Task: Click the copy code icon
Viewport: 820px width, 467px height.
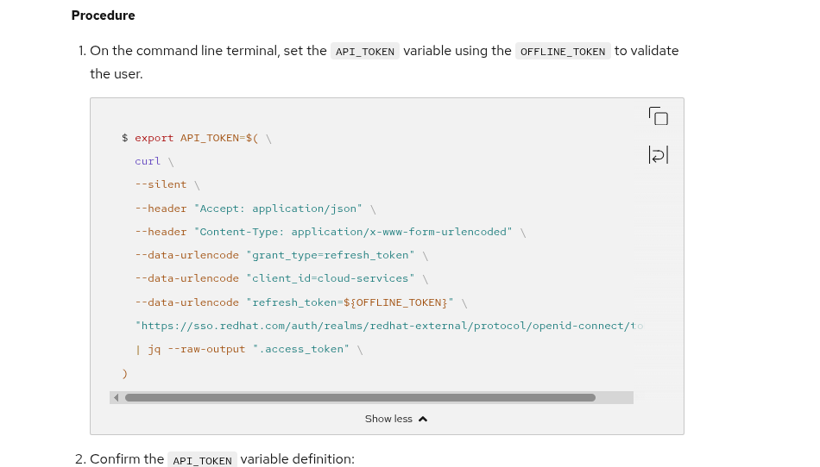Action: [x=658, y=116]
